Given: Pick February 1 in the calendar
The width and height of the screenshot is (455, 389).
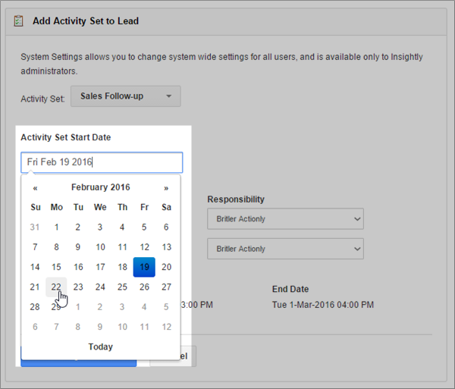Looking at the screenshot, I should point(56,227).
